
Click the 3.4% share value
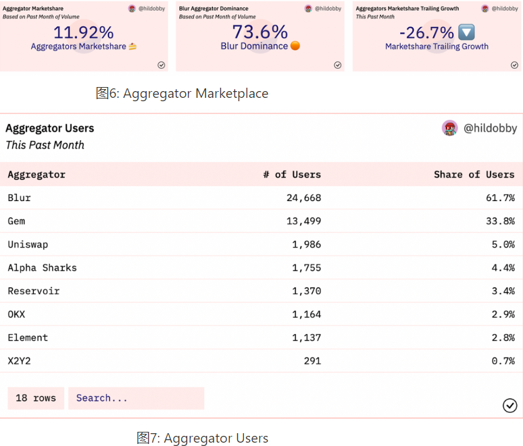pos(503,291)
